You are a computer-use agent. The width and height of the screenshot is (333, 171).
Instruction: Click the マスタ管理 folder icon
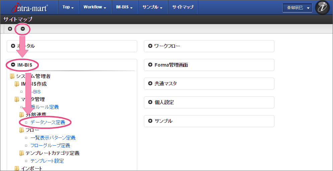[17, 99]
